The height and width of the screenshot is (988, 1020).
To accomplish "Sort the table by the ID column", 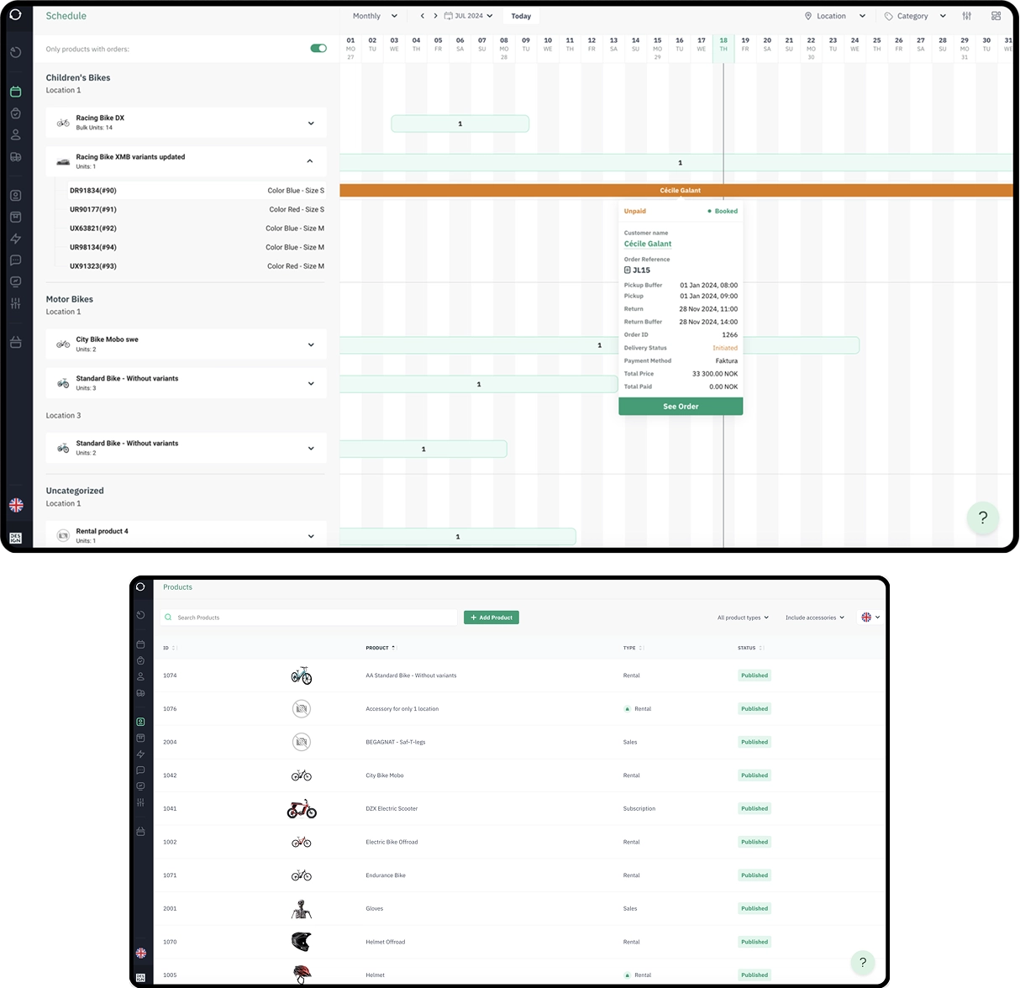I will 170,648.
